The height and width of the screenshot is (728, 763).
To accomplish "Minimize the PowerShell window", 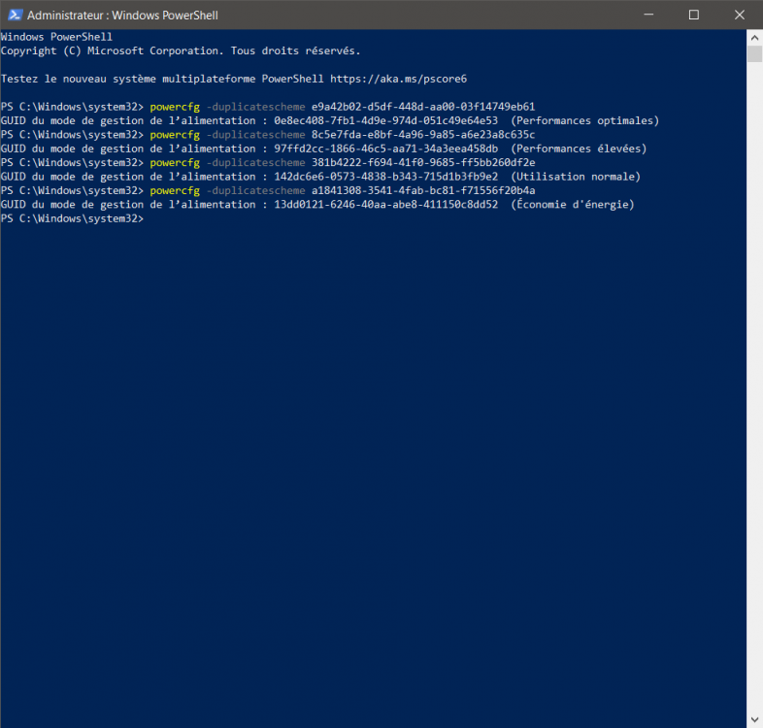I will [649, 15].
